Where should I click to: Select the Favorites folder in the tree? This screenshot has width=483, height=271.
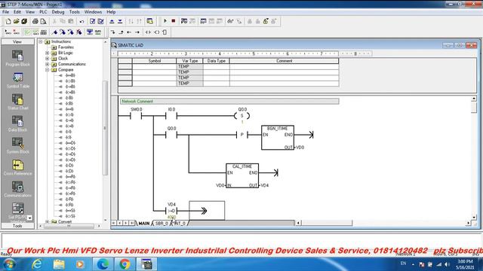coord(66,47)
